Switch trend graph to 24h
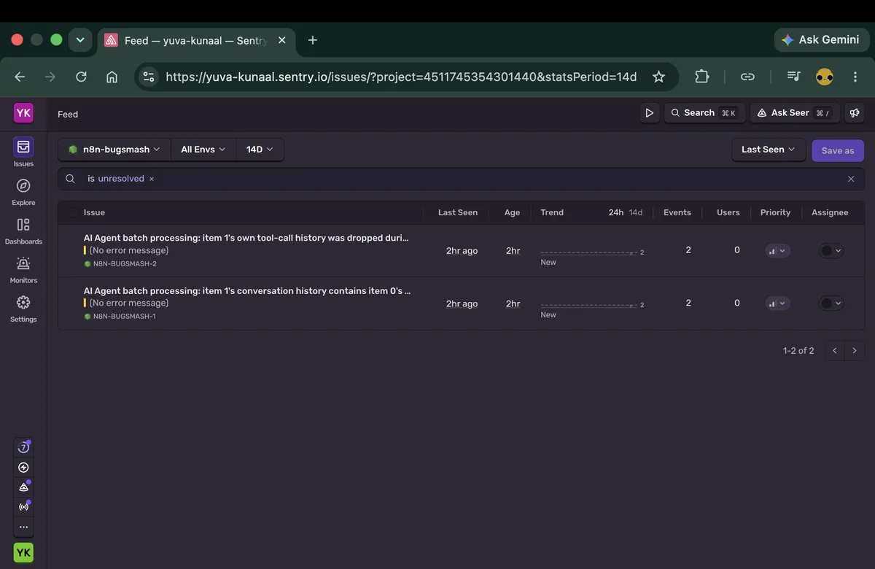Screen dimensions: 875x569 616,212
